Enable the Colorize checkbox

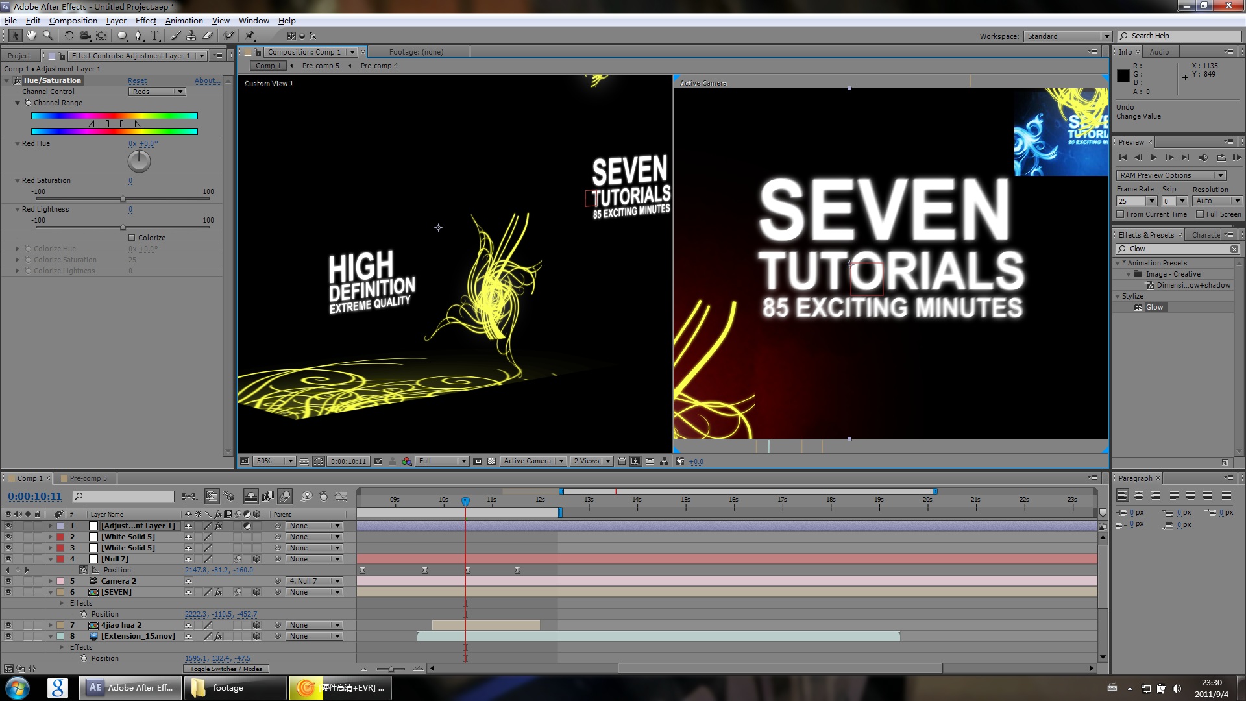pyautogui.click(x=132, y=238)
